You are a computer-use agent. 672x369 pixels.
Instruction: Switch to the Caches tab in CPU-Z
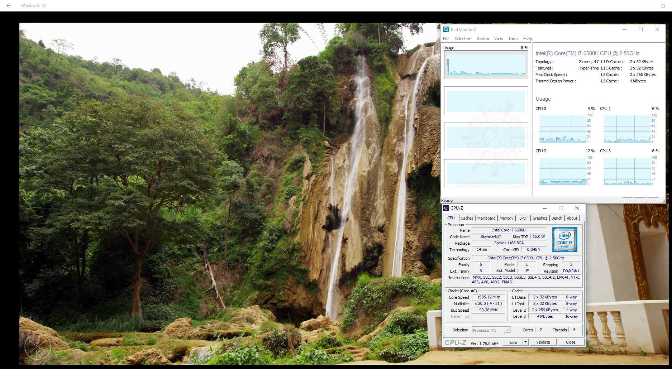(x=467, y=218)
